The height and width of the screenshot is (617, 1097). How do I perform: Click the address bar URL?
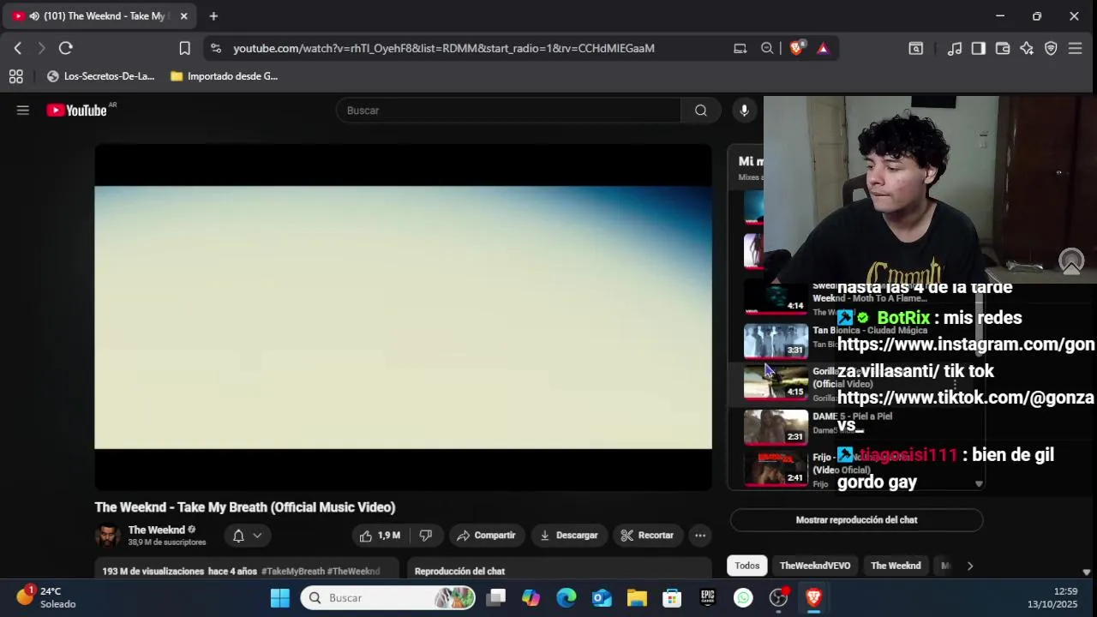[444, 48]
